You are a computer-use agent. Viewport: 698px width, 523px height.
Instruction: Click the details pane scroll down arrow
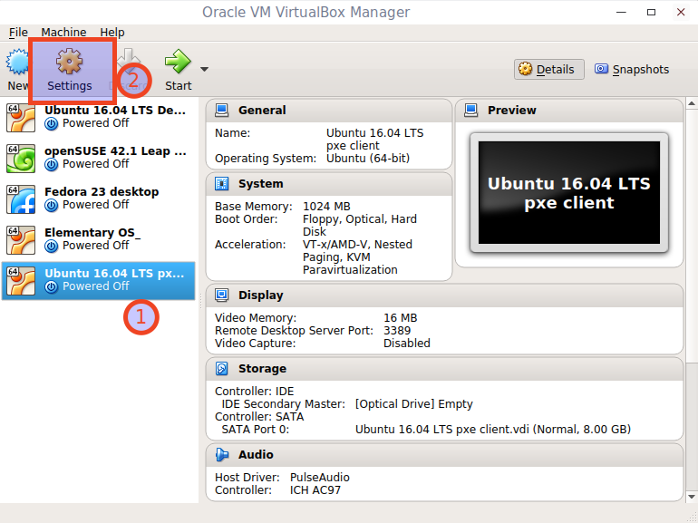pos(692,497)
